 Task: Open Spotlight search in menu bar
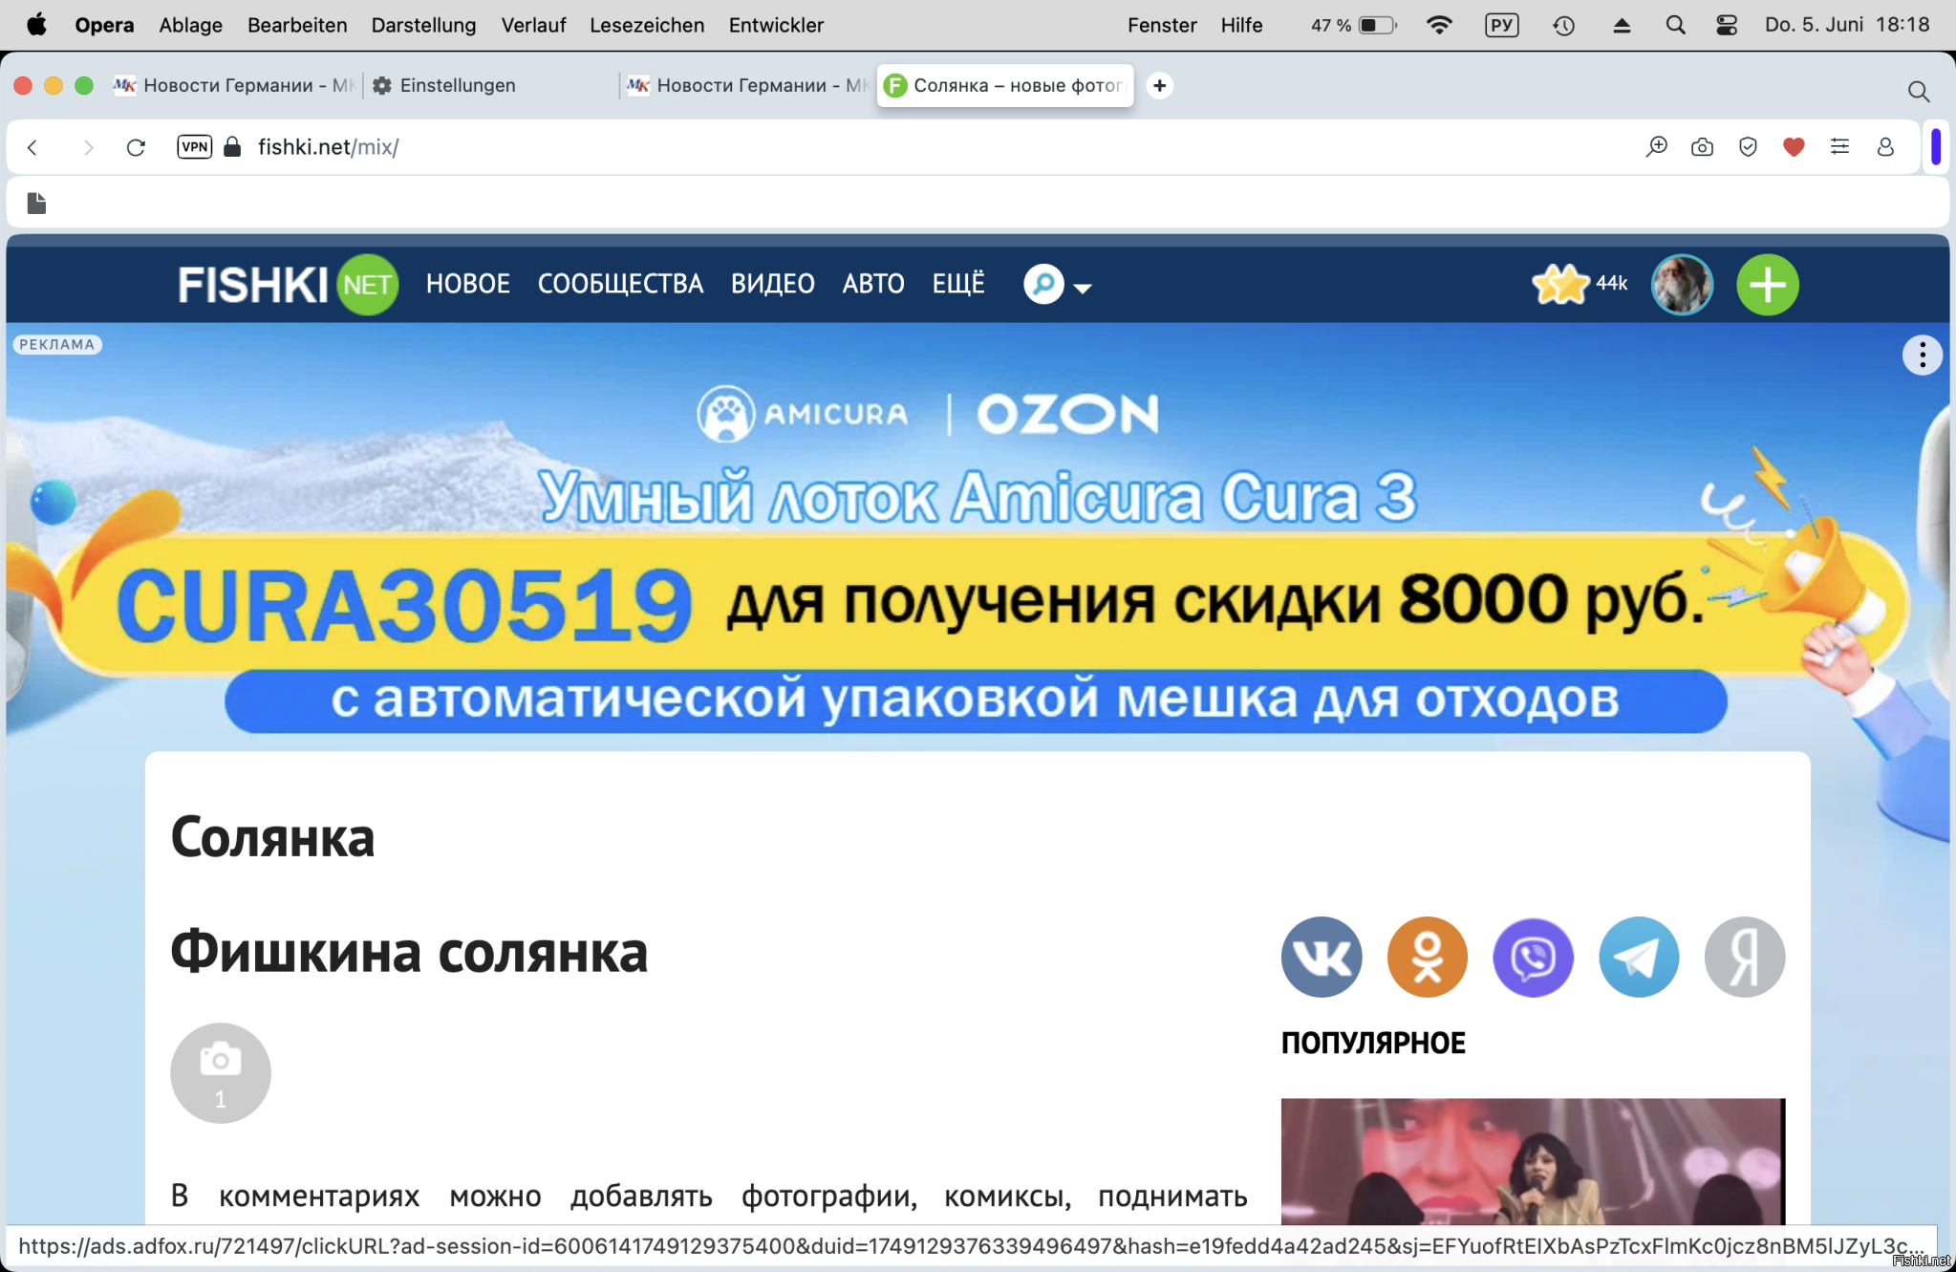[1674, 25]
